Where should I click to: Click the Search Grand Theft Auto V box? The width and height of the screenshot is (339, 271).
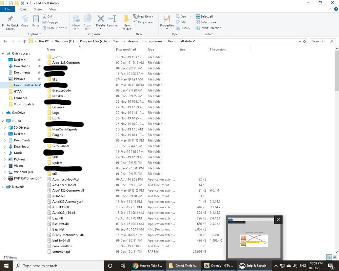[x=323, y=41]
